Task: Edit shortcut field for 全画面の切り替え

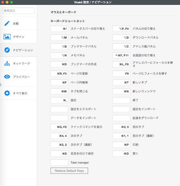Action: pos(121,55)
